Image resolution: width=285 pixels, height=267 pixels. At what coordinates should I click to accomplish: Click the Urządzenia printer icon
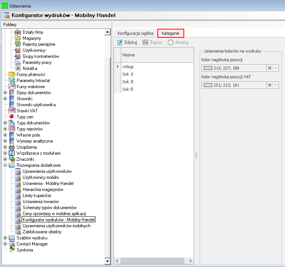(x=11, y=147)
